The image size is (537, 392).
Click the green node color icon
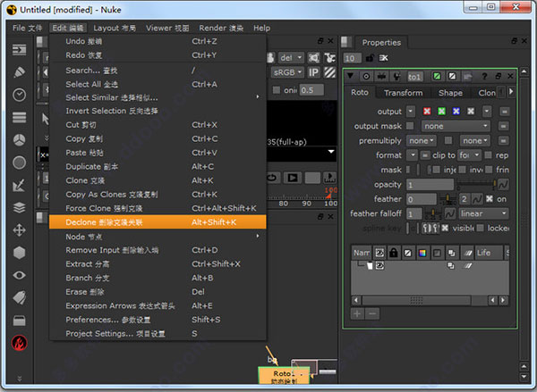[x=437, y=76]
